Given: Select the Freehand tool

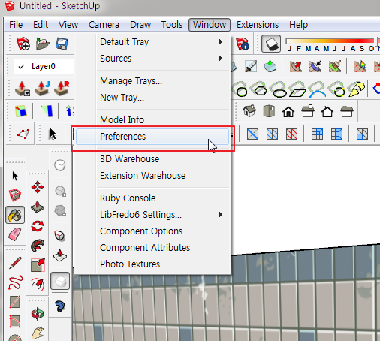Looking at the screenshot, I should tap(15, 282).
